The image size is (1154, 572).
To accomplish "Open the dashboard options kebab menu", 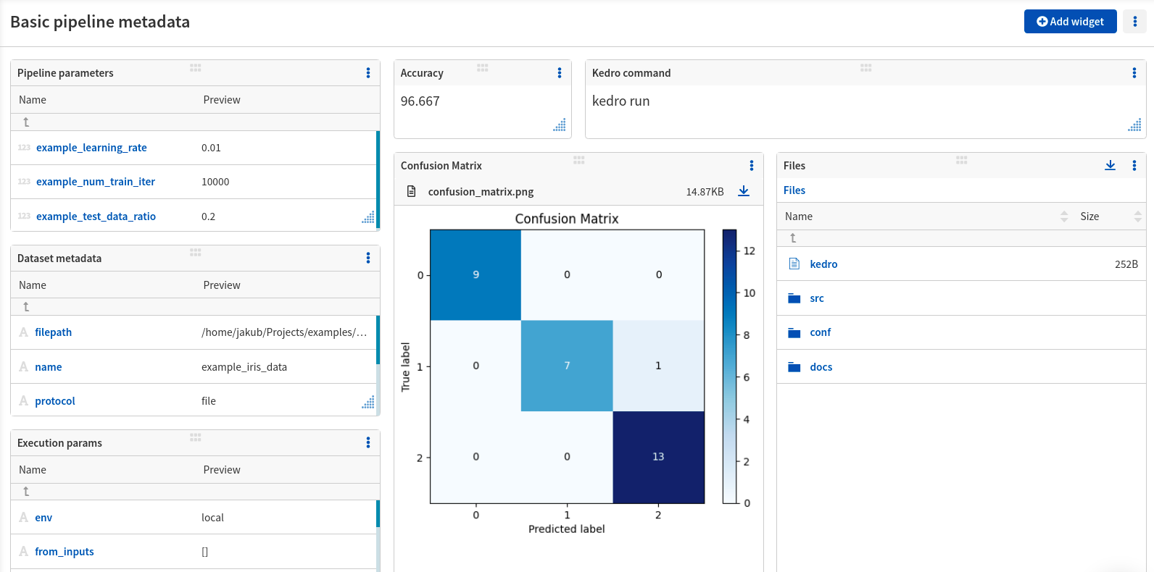I will click(1134, 22).
